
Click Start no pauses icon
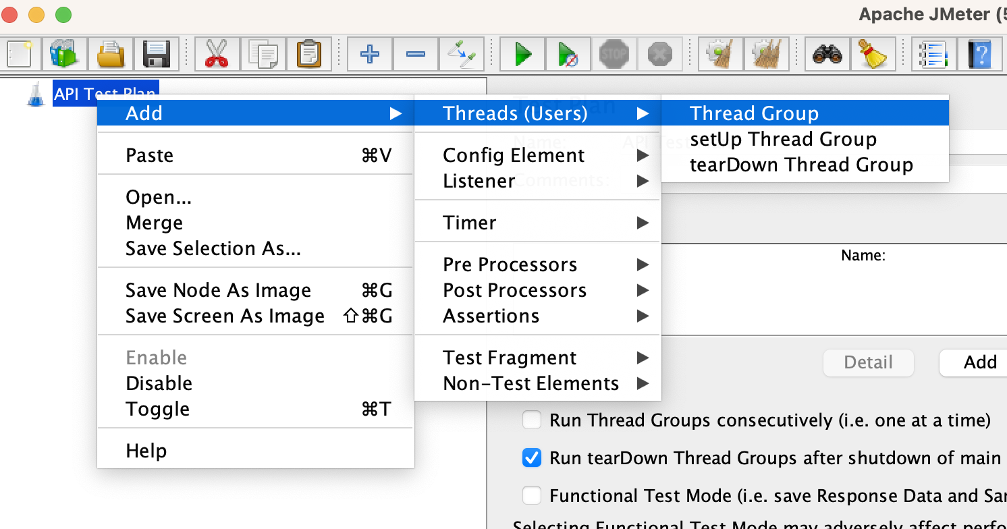tap(568, 53)
